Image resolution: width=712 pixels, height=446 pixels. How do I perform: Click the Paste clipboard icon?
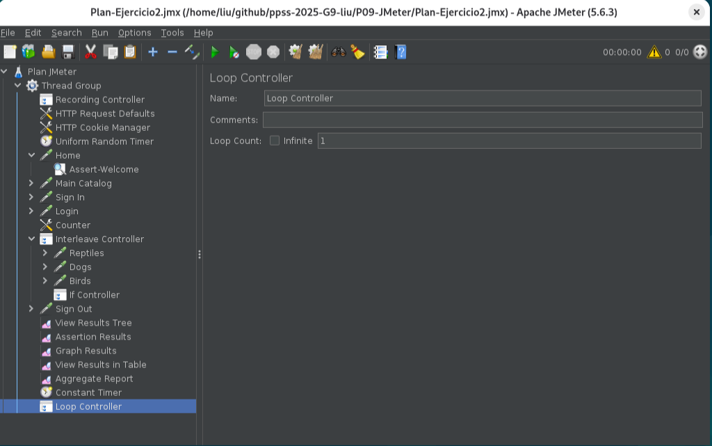tap(130, 52)
